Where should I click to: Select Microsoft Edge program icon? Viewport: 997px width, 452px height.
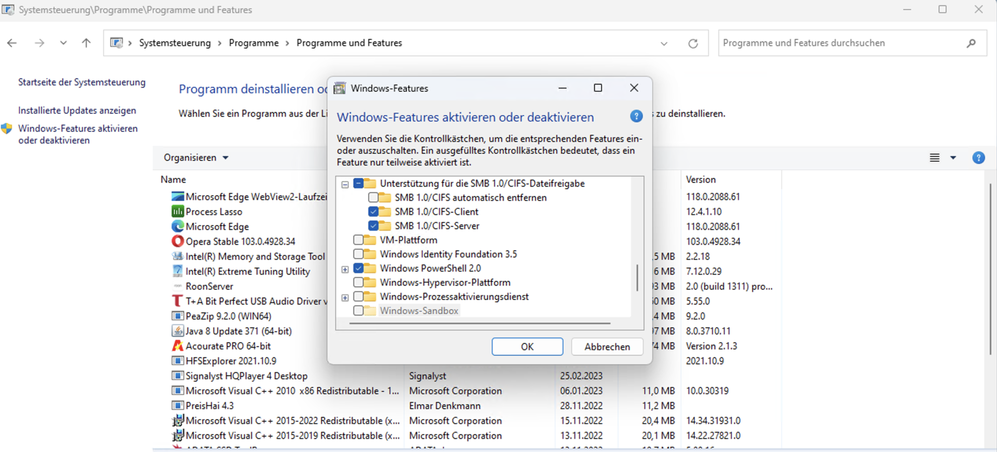(178, 227)
